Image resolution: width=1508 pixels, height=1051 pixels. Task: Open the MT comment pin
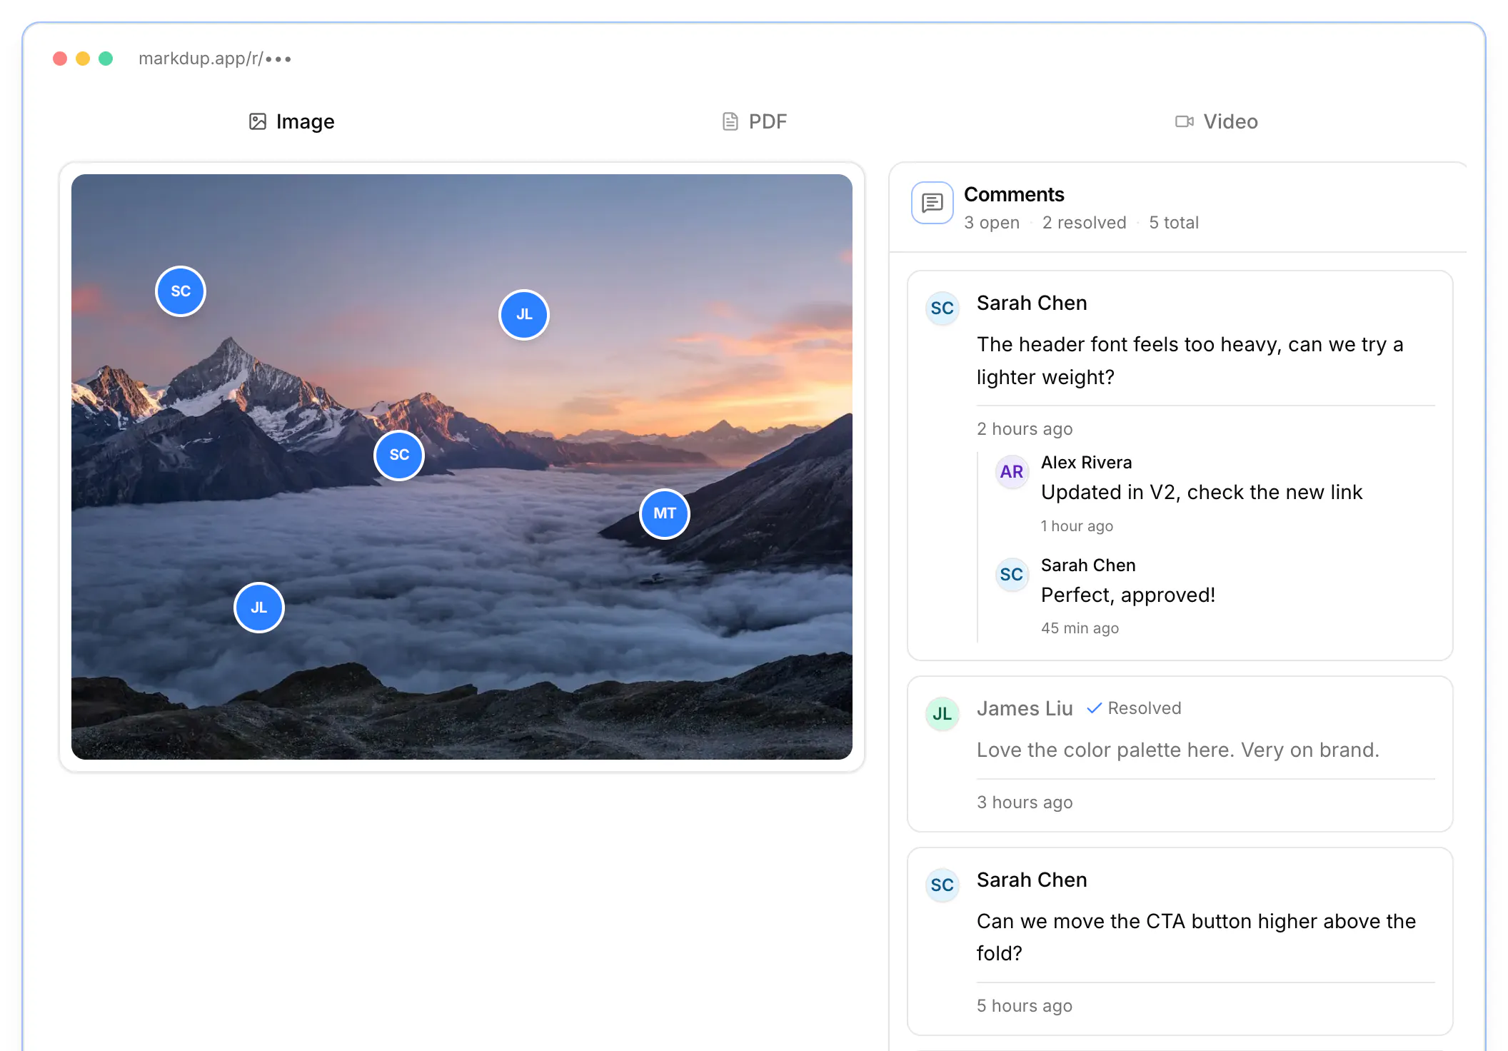coord(665,514)
